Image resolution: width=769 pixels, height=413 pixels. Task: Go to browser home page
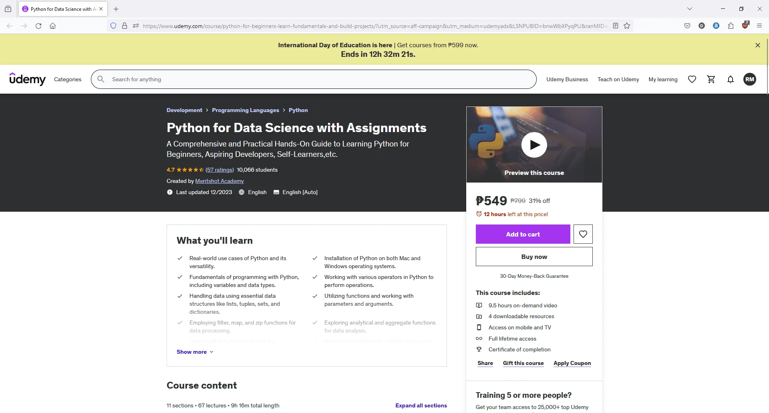[x=52, y=26]
